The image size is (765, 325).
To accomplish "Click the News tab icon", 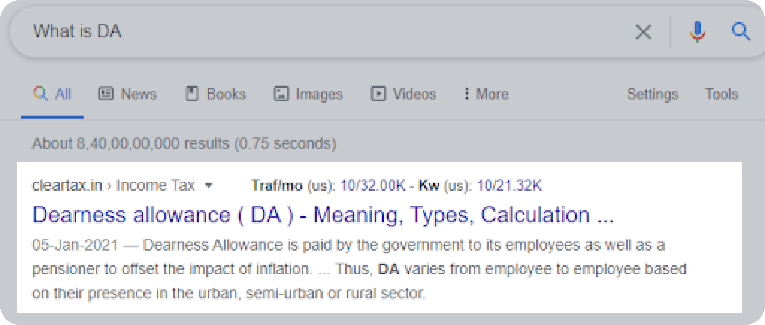I will [106, 94].
